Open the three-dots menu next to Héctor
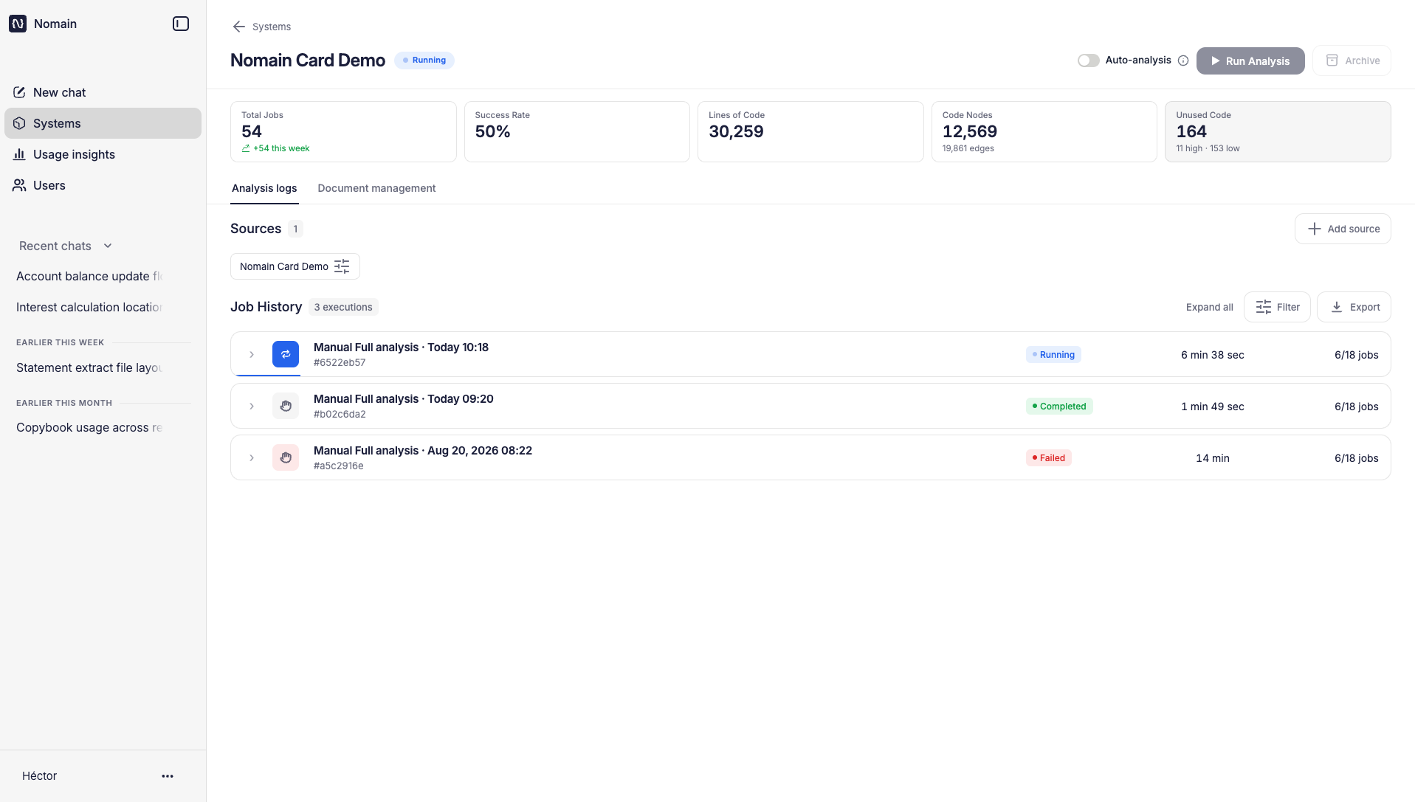 (168, 775)
